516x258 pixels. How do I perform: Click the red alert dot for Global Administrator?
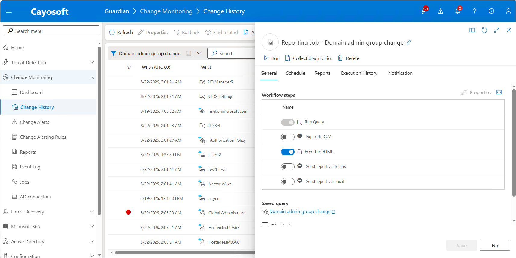click(x=128, y=212)
